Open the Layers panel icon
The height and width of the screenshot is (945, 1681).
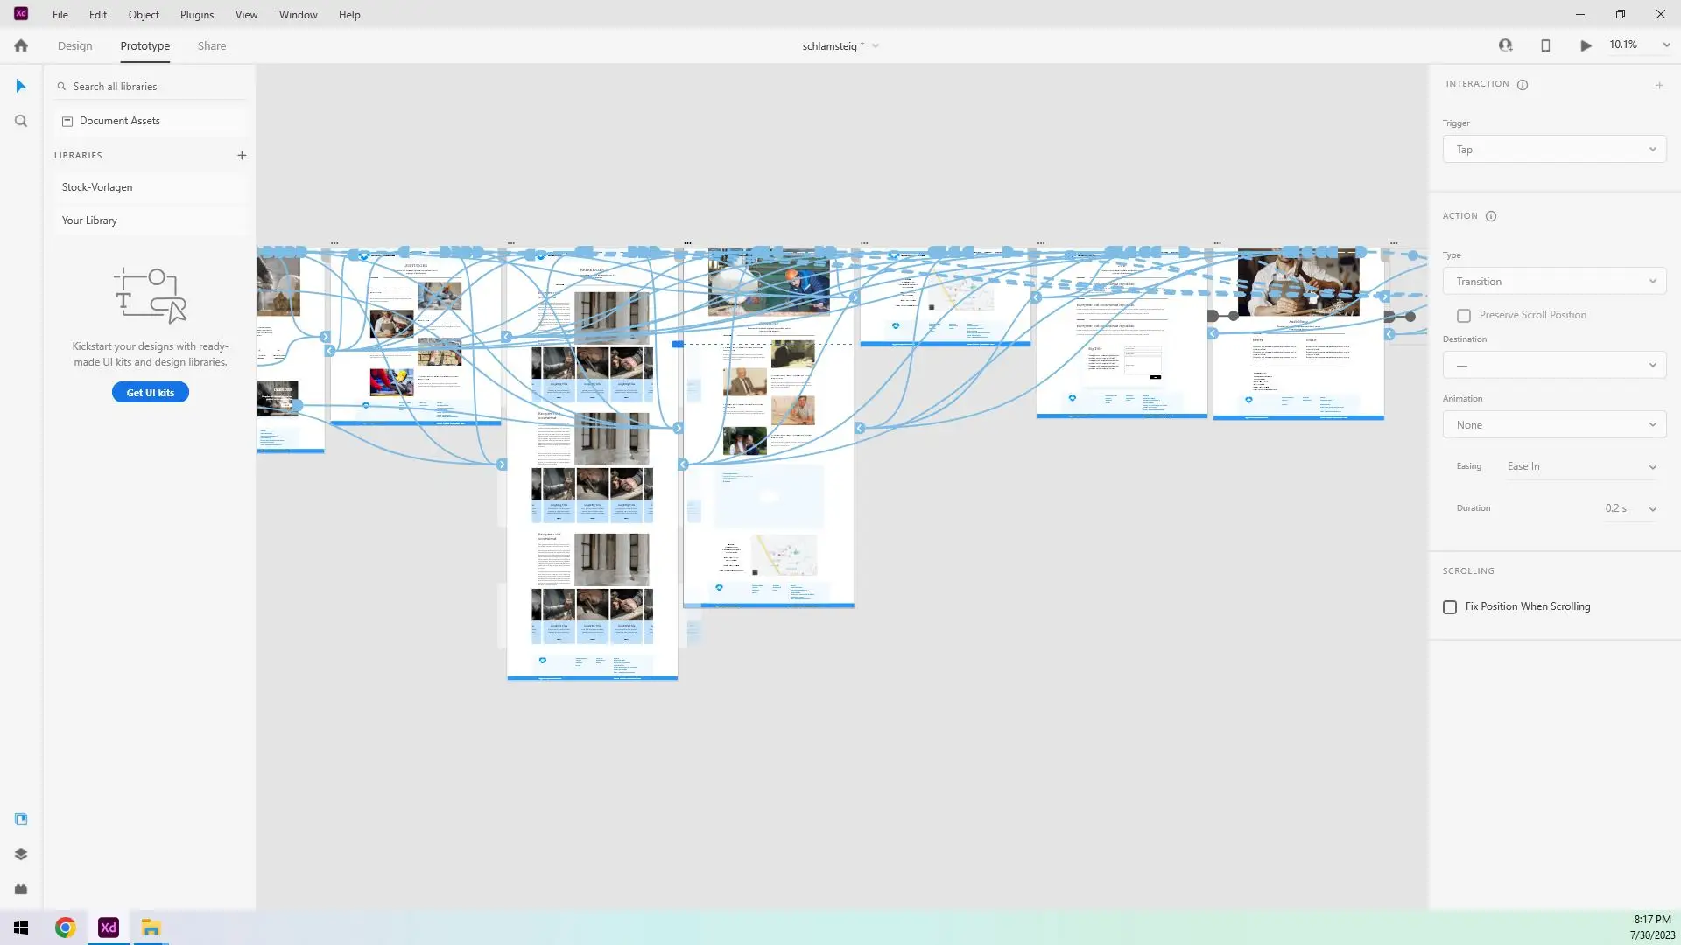(21, 854)
